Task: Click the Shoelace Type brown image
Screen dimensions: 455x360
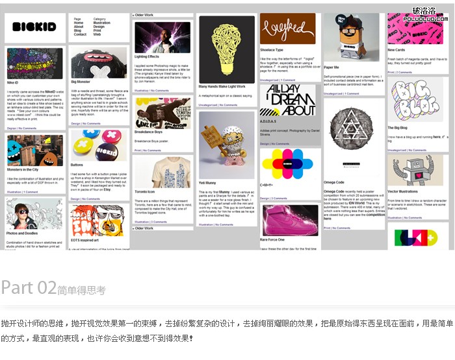Action: [x=287, y=29]
